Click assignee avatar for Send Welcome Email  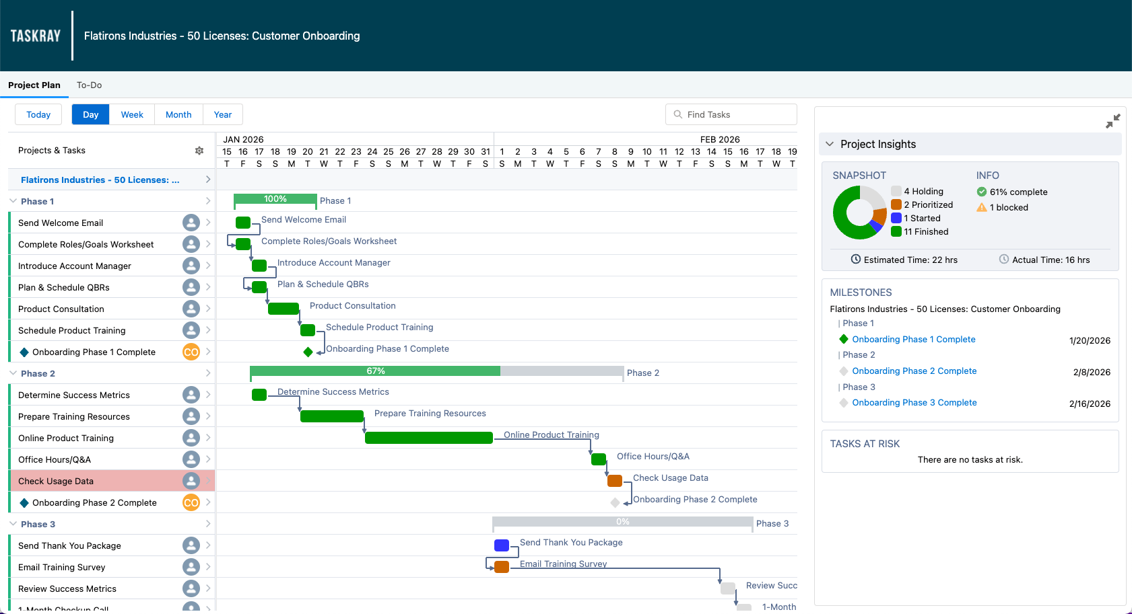point(191,223)
